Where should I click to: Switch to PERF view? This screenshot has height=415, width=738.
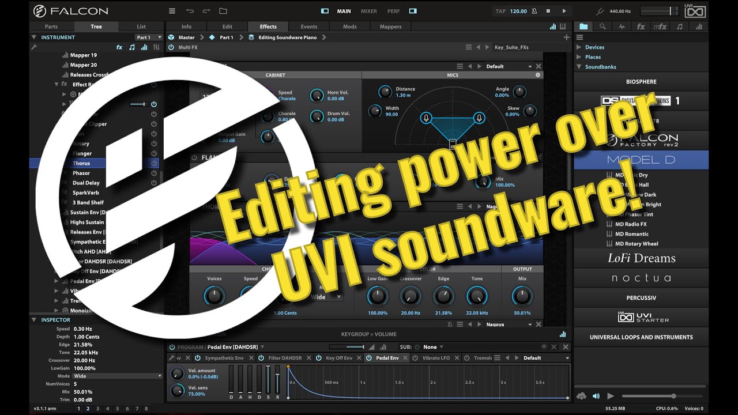pyautogui.click(x=394, y=11)
